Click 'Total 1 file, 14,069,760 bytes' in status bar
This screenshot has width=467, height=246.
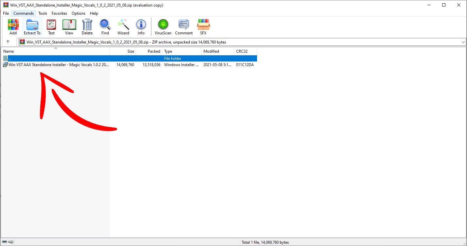pos(265,242)
